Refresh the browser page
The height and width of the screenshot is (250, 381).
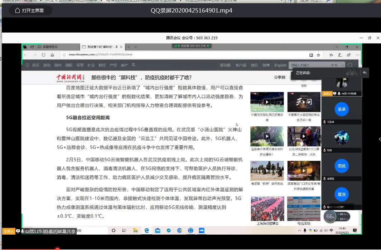(x=43, y=55)
